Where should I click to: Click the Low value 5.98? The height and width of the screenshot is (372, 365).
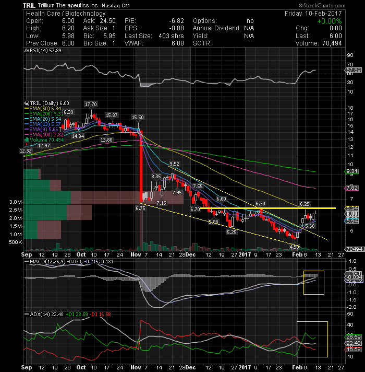click(x=68, y=36)
